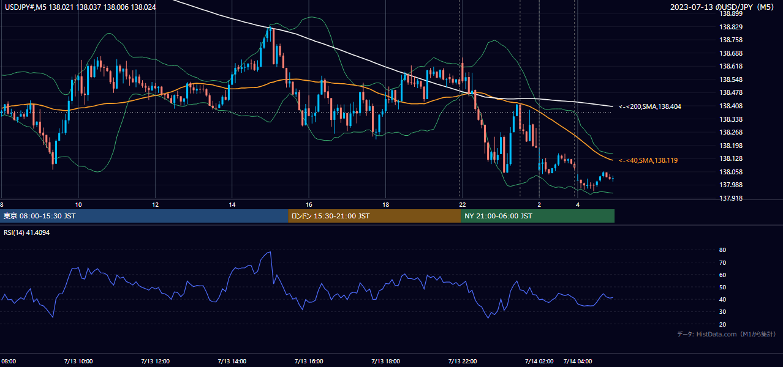783x367 pixels.
Task: Click price axis label 138.548
Action: click(731, 80)
